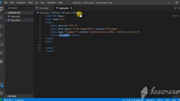Viewport: 180px width, 101px height.
Task: Open Explorer views and more actions menu
Action: tap(30, 8)
